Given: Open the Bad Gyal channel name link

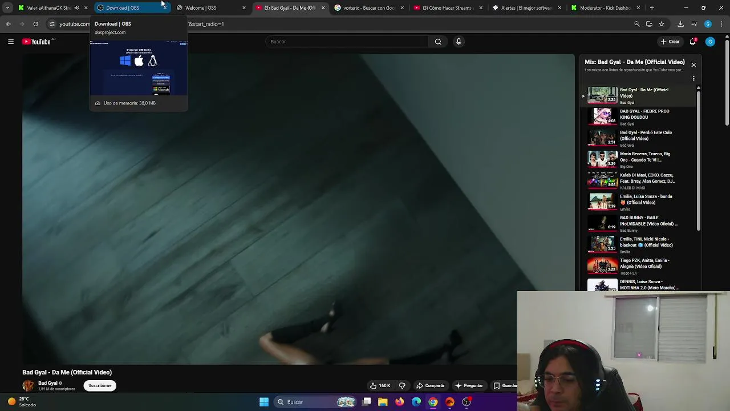Looking at the screenshot, I should (48, 383).
